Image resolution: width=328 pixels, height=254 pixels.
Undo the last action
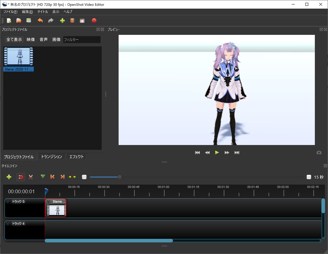(40, 21)
